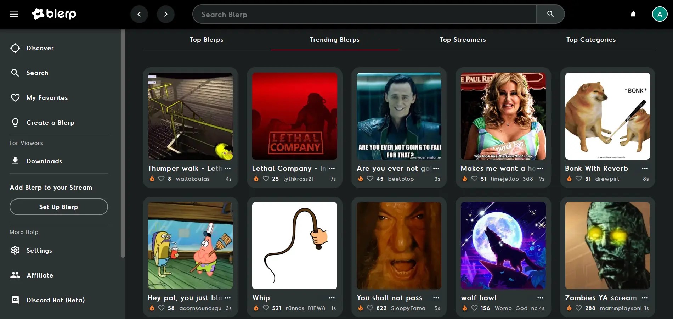Screen dimensions: 673x319
Task: Open the beetblop uploader profile
Action: pyautogui.click(x=401, y=179)
